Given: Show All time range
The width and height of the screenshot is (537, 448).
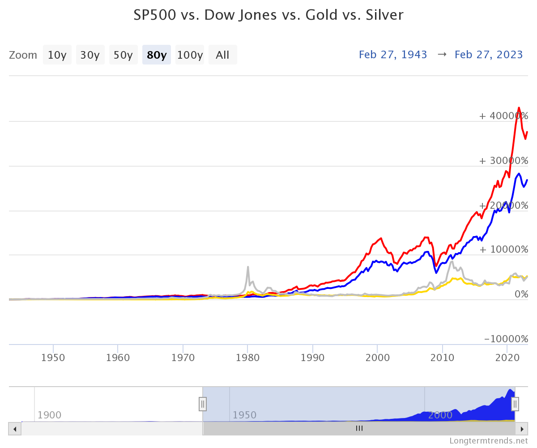Looking at the screenshot, I should (x=223, y=55).
